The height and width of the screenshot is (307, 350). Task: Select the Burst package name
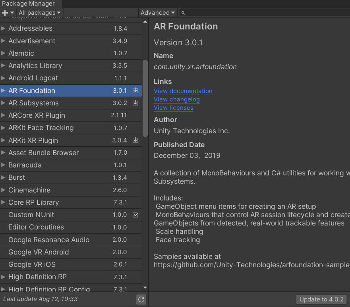coord(17,177)
